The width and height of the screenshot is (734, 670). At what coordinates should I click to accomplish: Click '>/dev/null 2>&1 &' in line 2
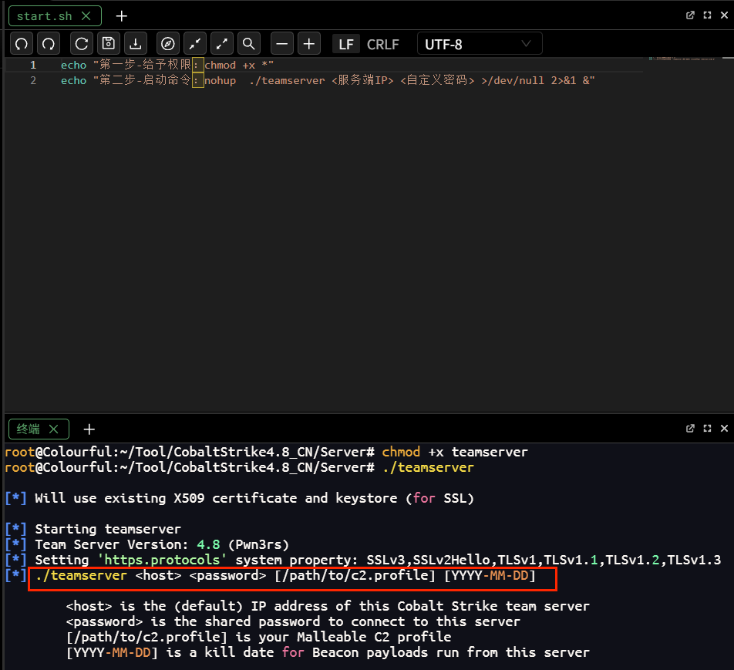click(x=534, y=80)
